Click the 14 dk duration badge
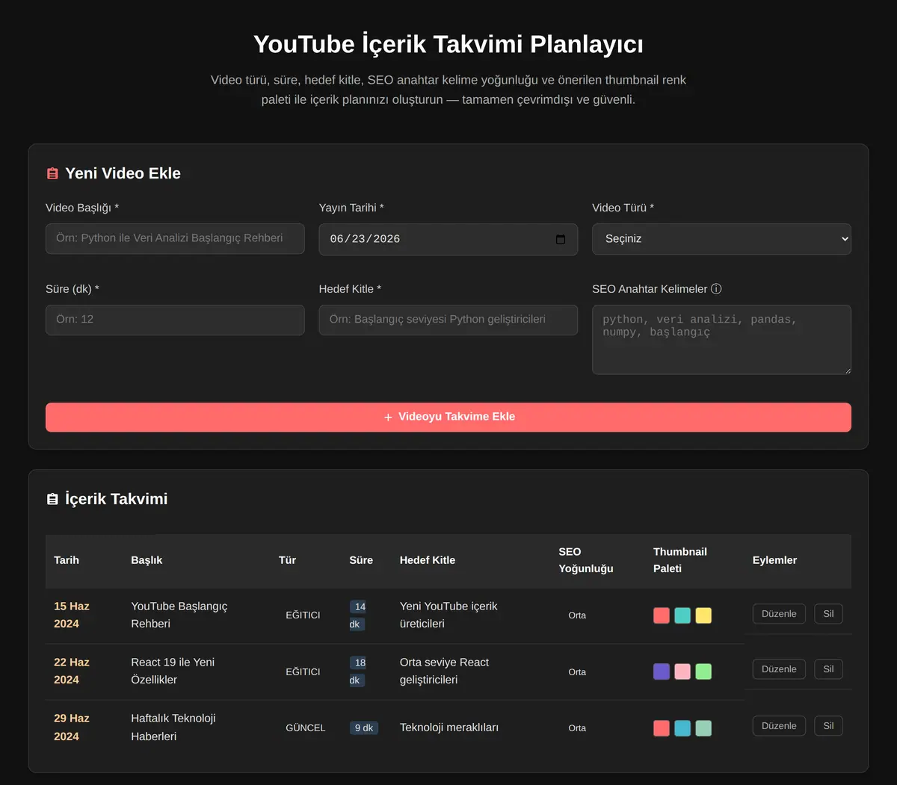 [359, 615]
